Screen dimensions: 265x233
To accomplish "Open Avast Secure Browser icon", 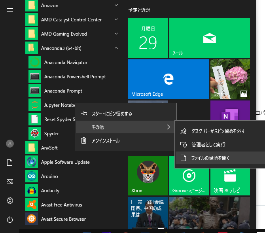I will click(x=32, y=219).
